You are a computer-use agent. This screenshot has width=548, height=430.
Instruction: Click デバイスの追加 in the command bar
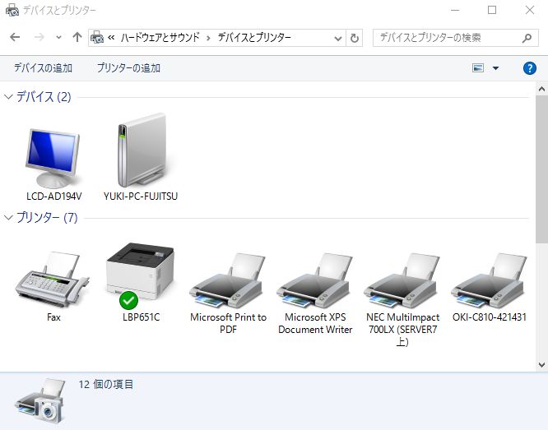(x=43, y=68)
